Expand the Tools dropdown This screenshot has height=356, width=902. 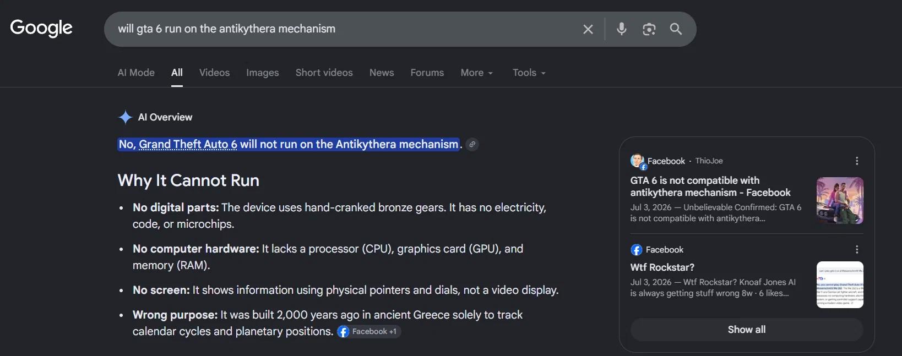[529, 73]
